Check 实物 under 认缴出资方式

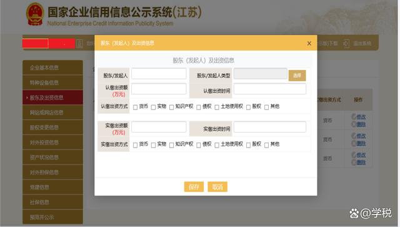pos(153,107)
